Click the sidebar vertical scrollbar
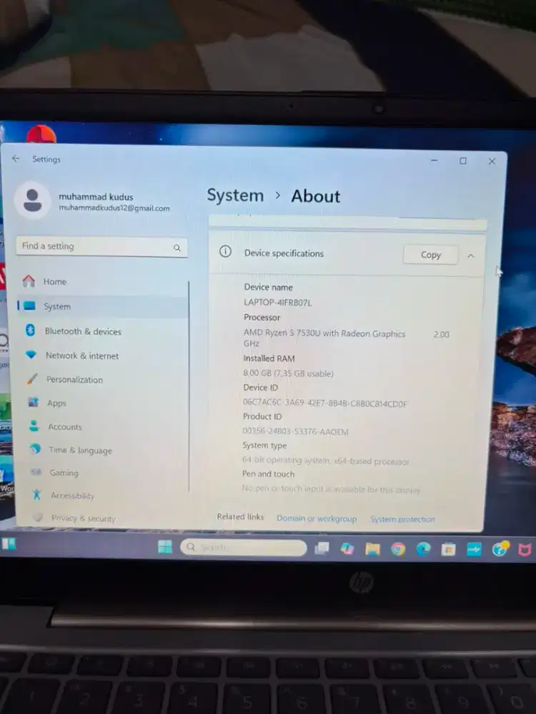 (189, 386)
